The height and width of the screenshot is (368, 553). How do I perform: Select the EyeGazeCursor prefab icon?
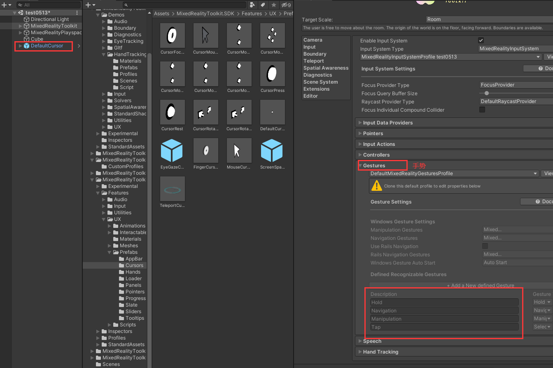[172, 150]
